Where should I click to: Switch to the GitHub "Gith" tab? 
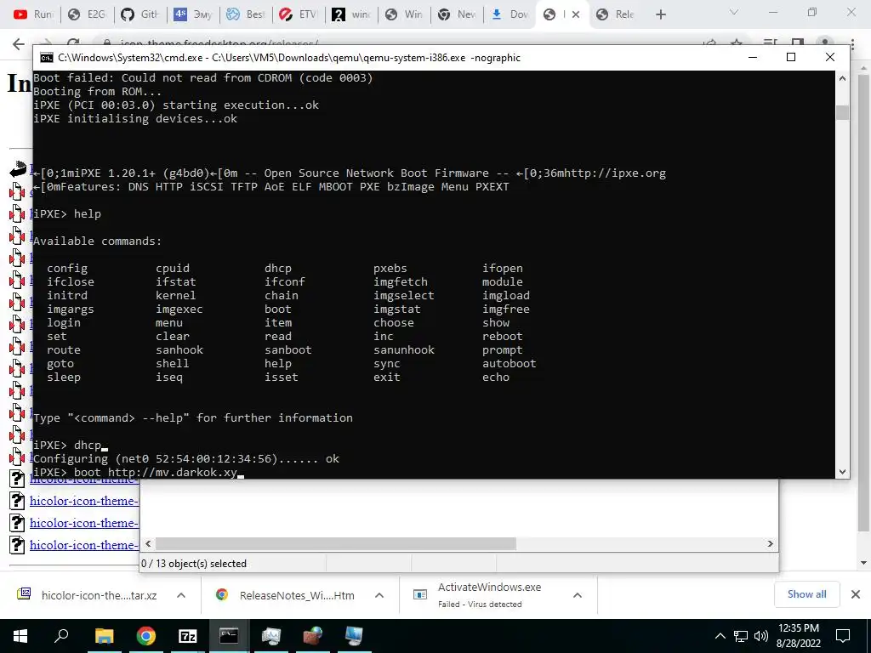pyautogui.click(x=140, y=14)
